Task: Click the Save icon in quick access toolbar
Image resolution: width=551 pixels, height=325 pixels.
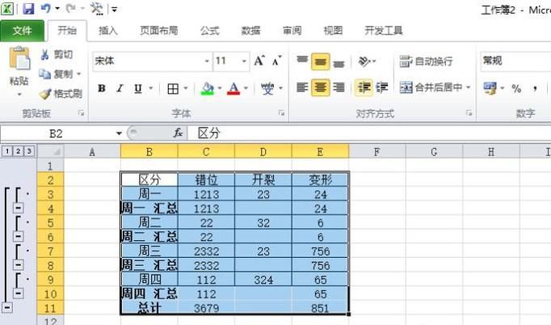Action: pyautogui.click(x=28, y=8)
